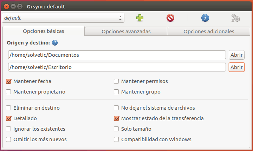Close the Grsync window
The image size is (253, 151).
(x=6, y=6)
